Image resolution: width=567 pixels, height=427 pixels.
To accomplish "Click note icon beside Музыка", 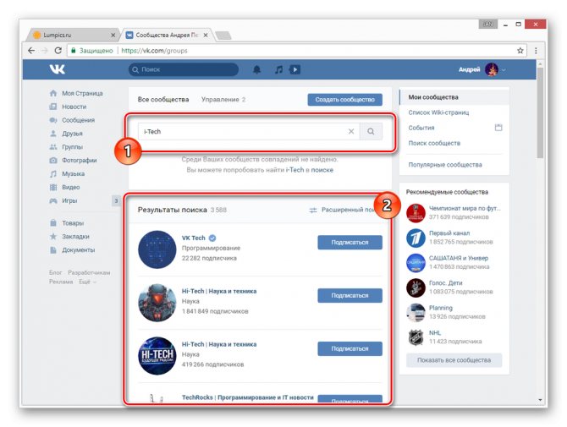I will point(53,174).
